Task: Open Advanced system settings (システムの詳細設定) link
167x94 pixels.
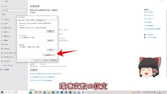Action: pyautogui.click(x=149, y=26)
